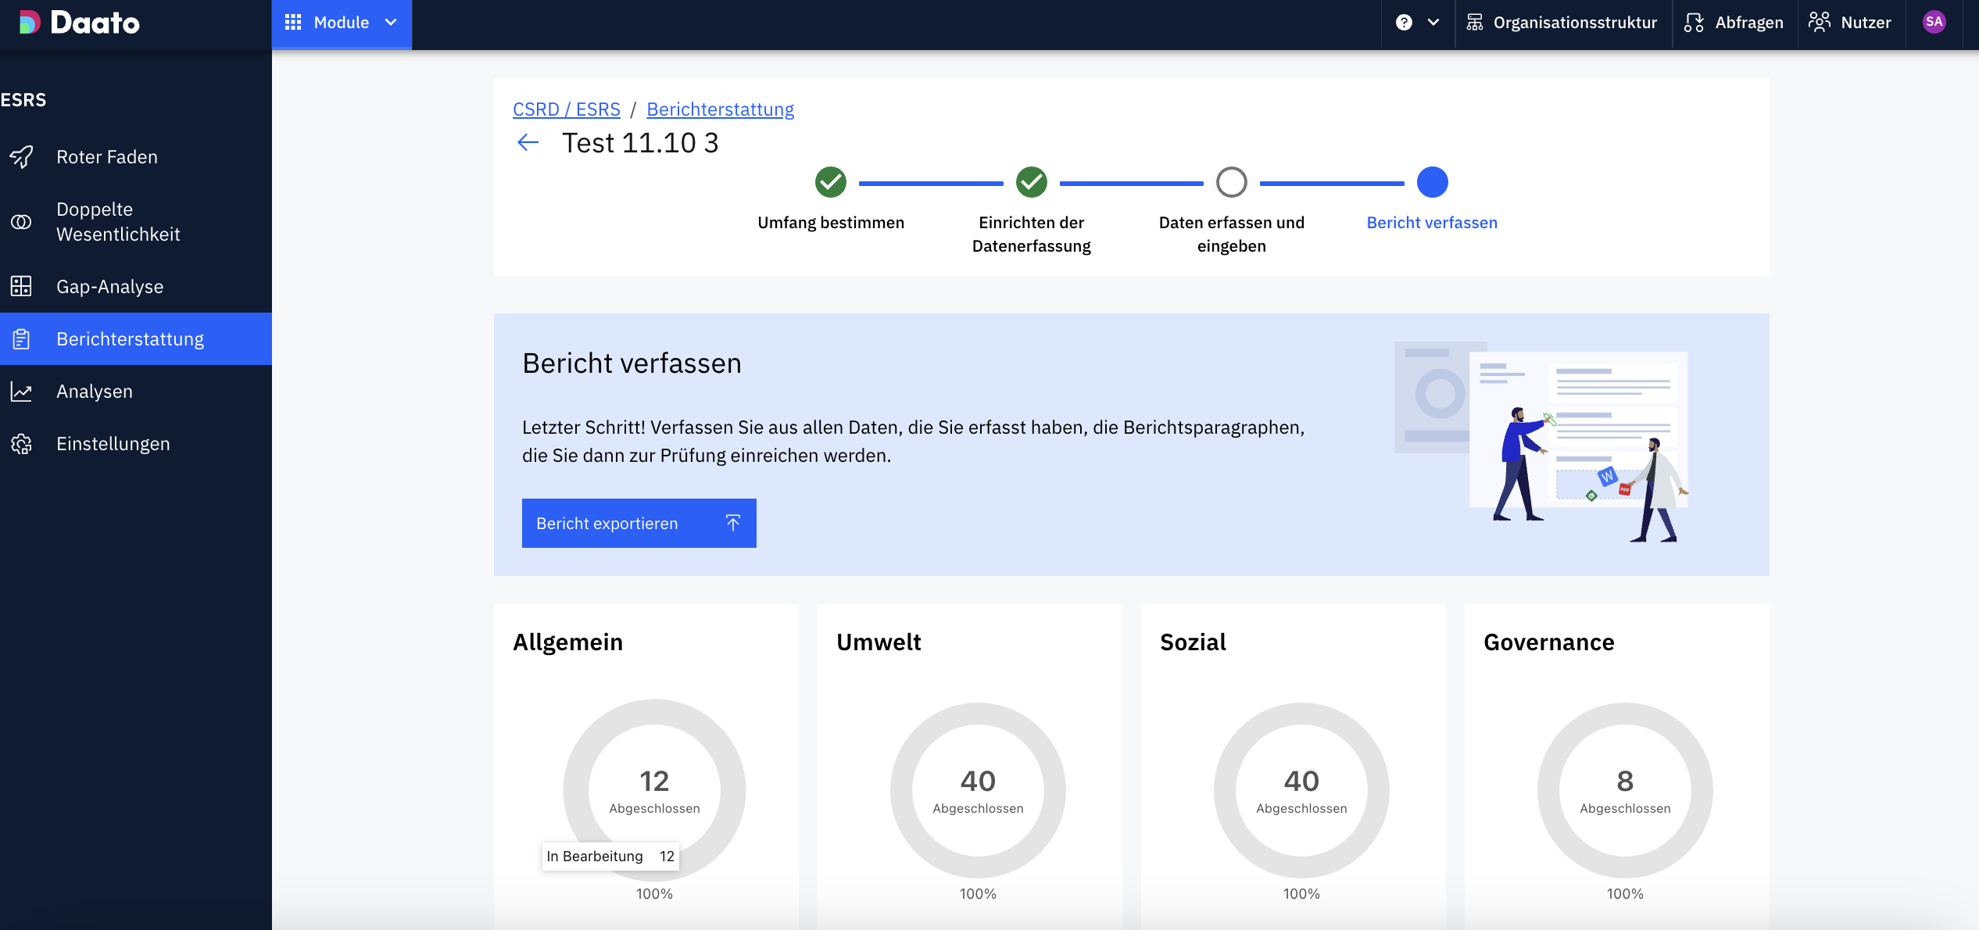Expand the Module dropdown
The height and width of the screenshot is (930, 1979).
342,23
